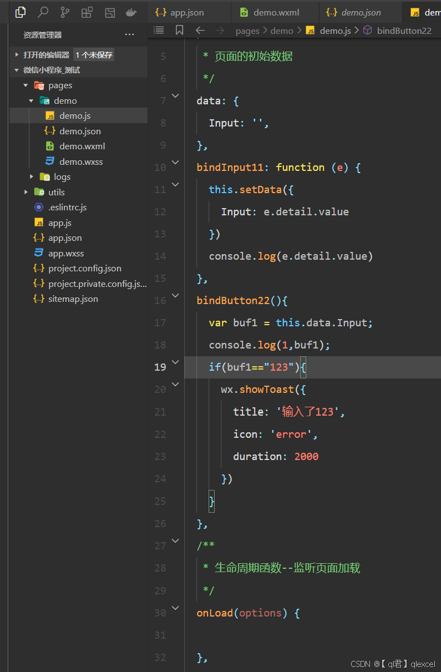Click 'var buf1 = this.data.Input;' line
This screenshot has height=672, width=441.
[291, 322]
